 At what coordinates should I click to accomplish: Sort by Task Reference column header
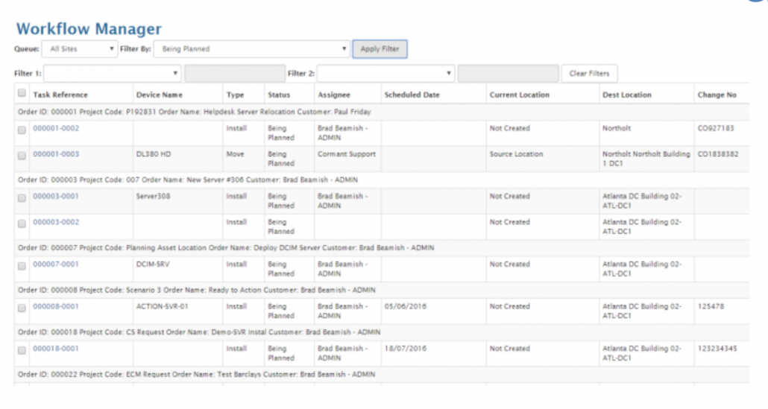tap(60, 95)
